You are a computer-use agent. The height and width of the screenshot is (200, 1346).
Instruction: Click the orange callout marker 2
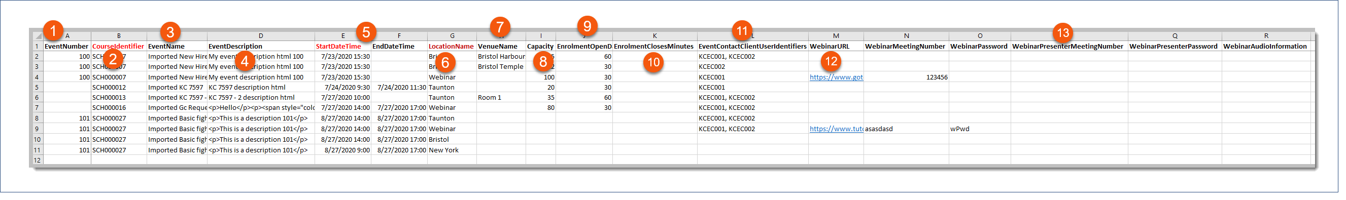pyautogui.click(x=113, y=59)
